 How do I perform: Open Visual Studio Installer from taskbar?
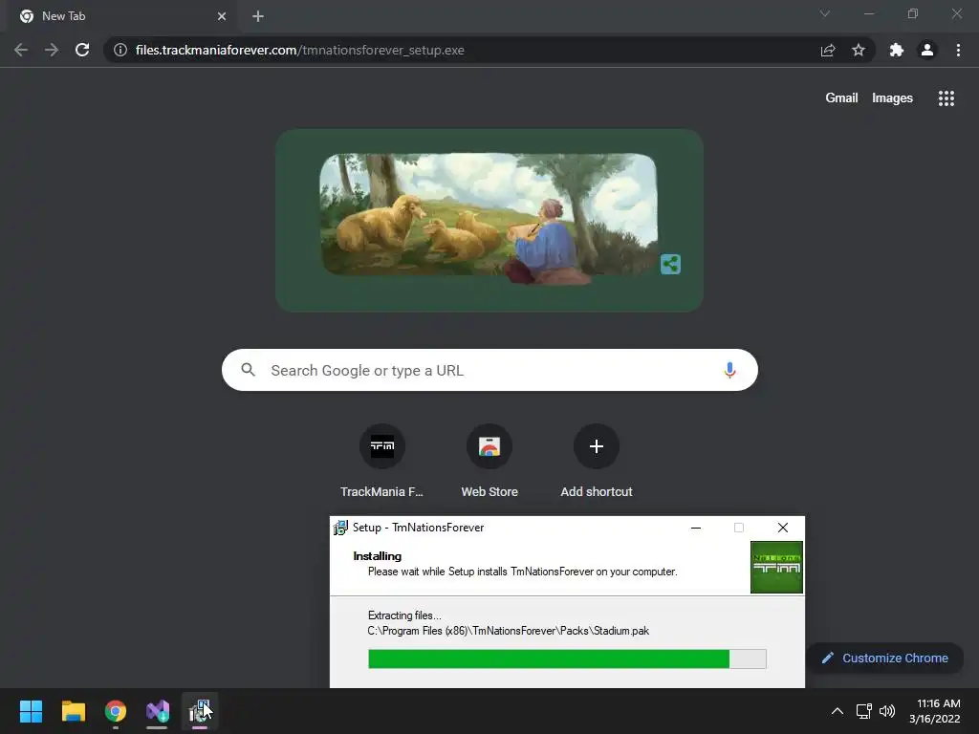point(158,711)
